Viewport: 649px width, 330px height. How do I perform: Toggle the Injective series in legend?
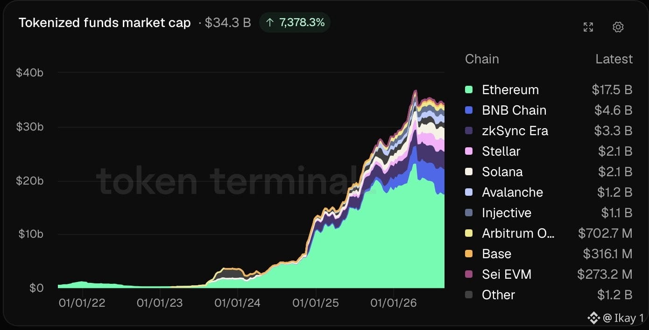click(x=549, y=213)
